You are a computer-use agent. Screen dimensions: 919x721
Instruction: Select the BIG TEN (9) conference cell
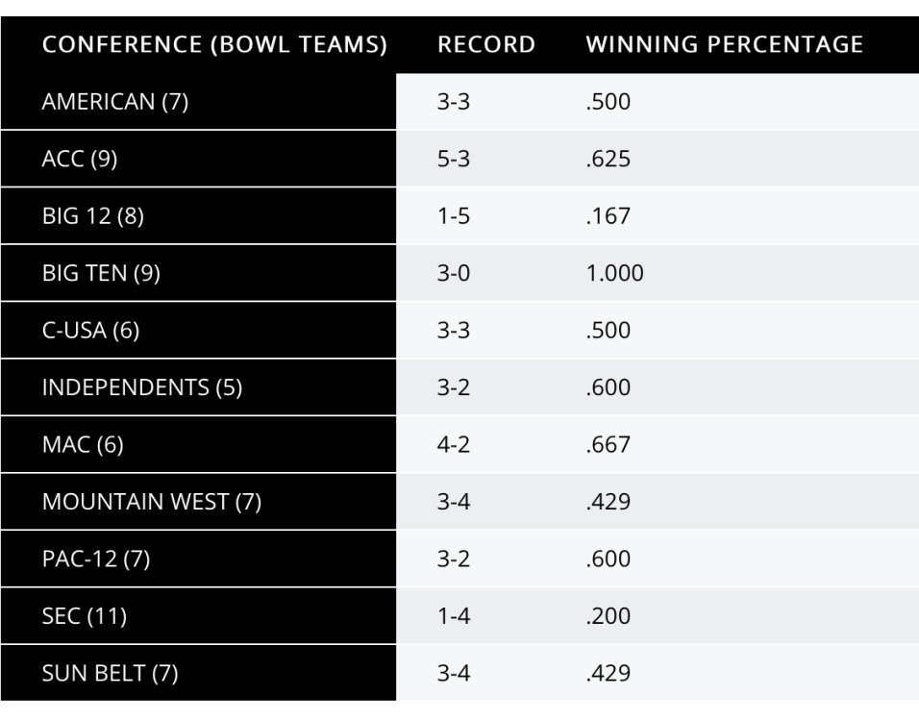(101, 273)
